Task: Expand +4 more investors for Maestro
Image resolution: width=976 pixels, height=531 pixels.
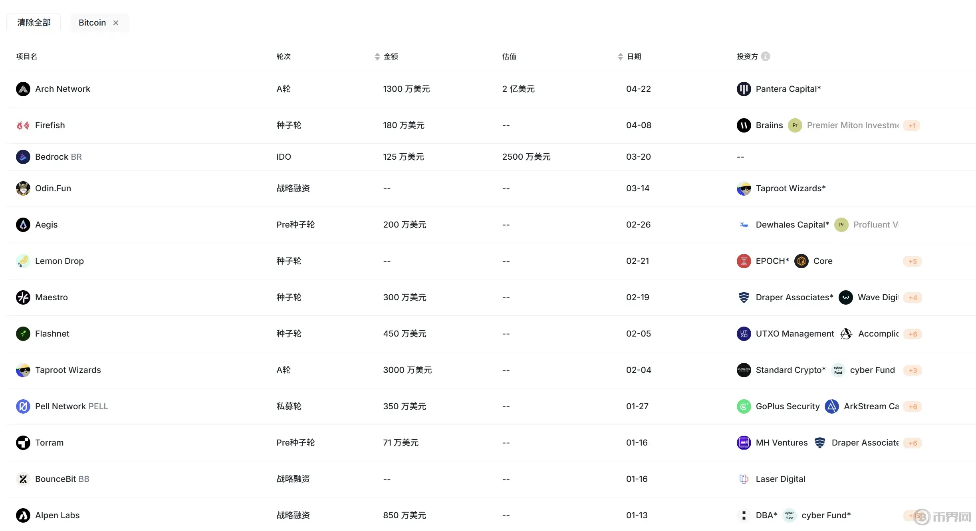Action: tap(913, 298)
